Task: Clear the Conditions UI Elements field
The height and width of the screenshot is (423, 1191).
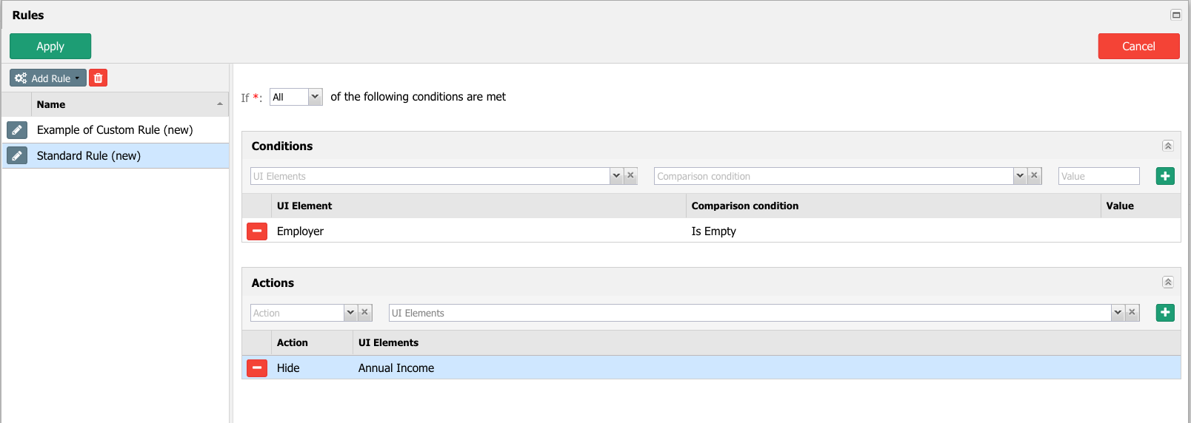Action: pyautogui.click(x=630, y=176)
